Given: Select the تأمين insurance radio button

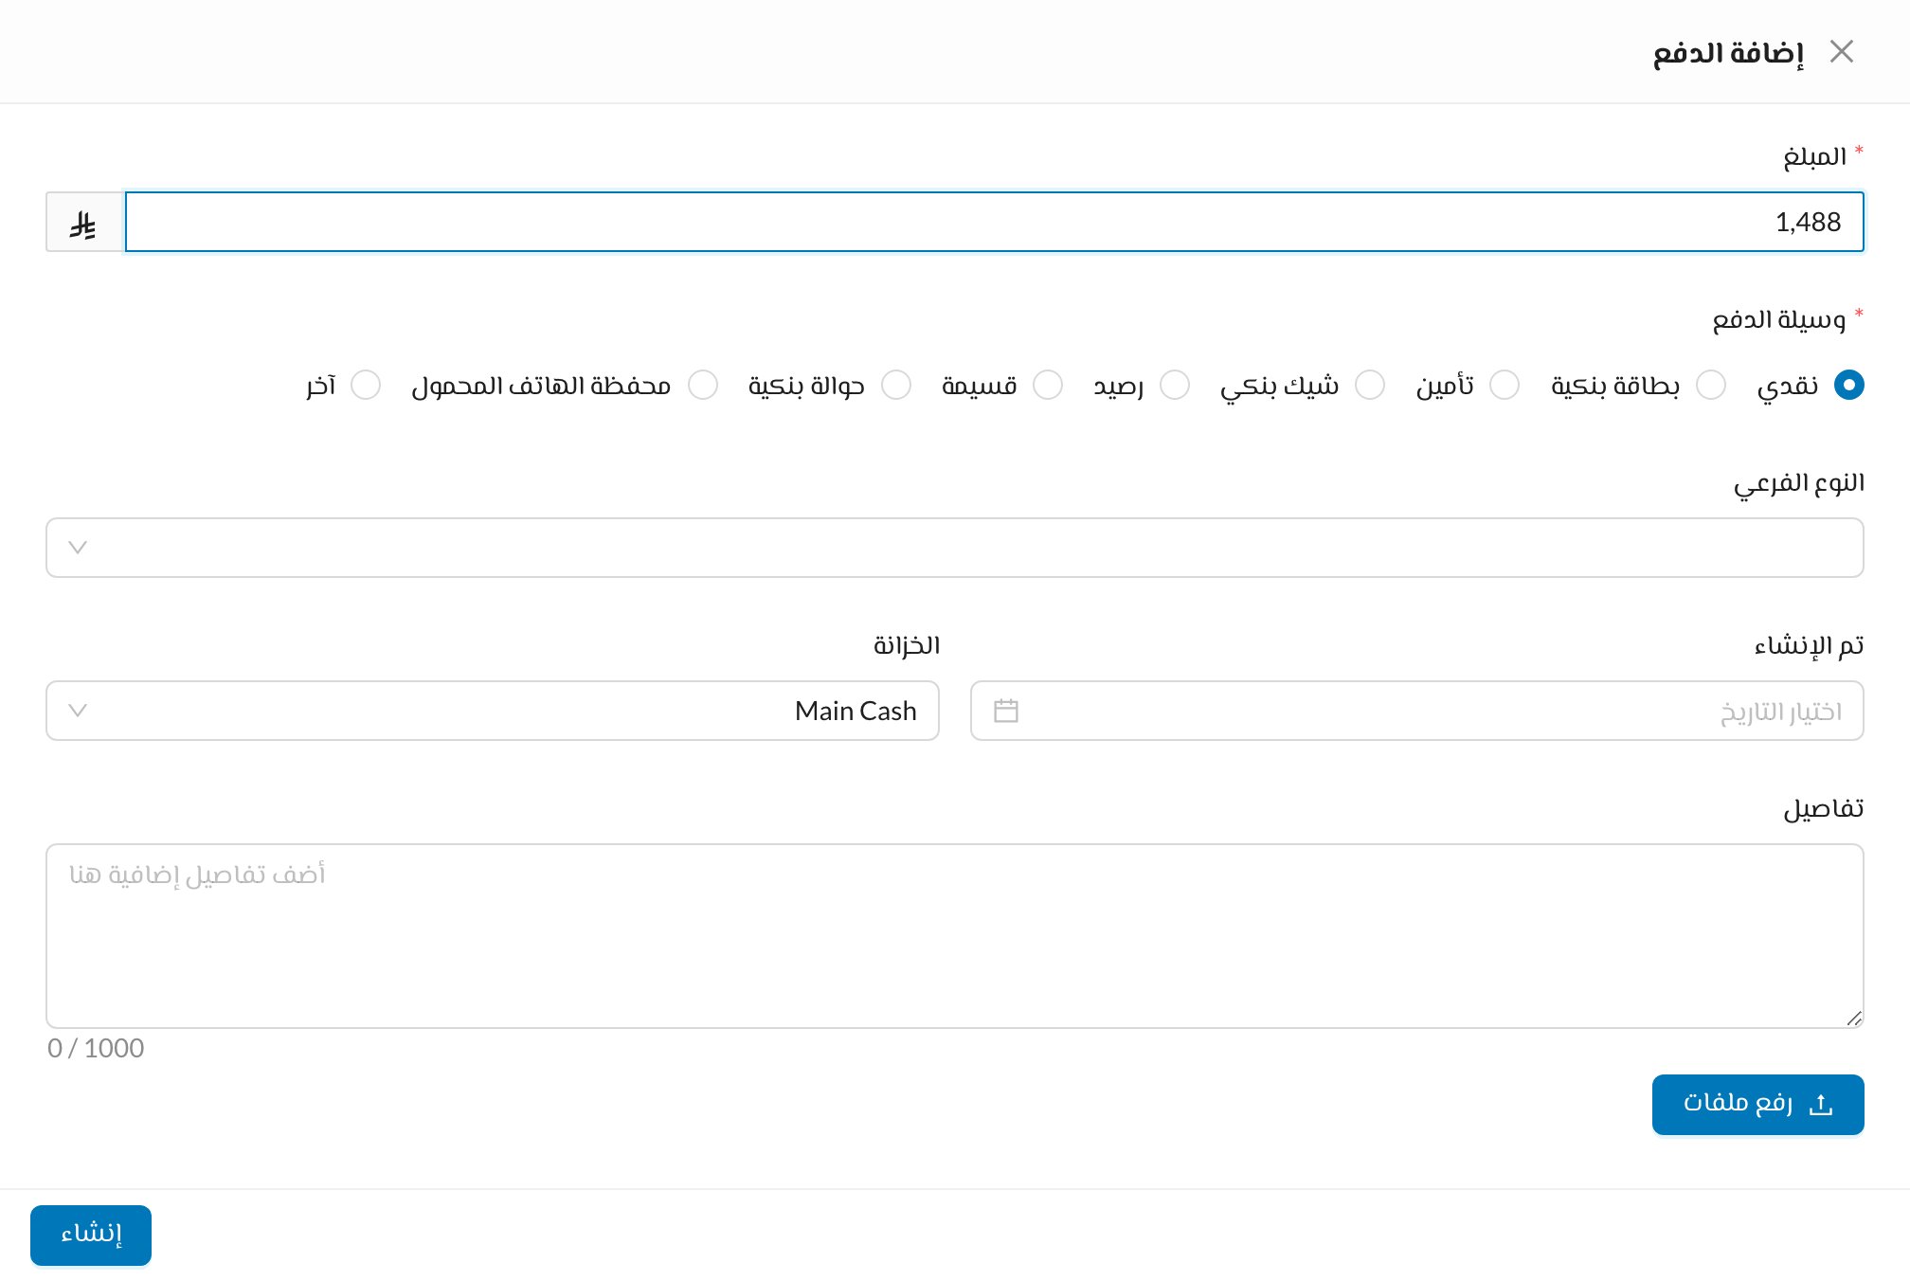Looking at the screenshot, I should click(x=1505, y=385).
